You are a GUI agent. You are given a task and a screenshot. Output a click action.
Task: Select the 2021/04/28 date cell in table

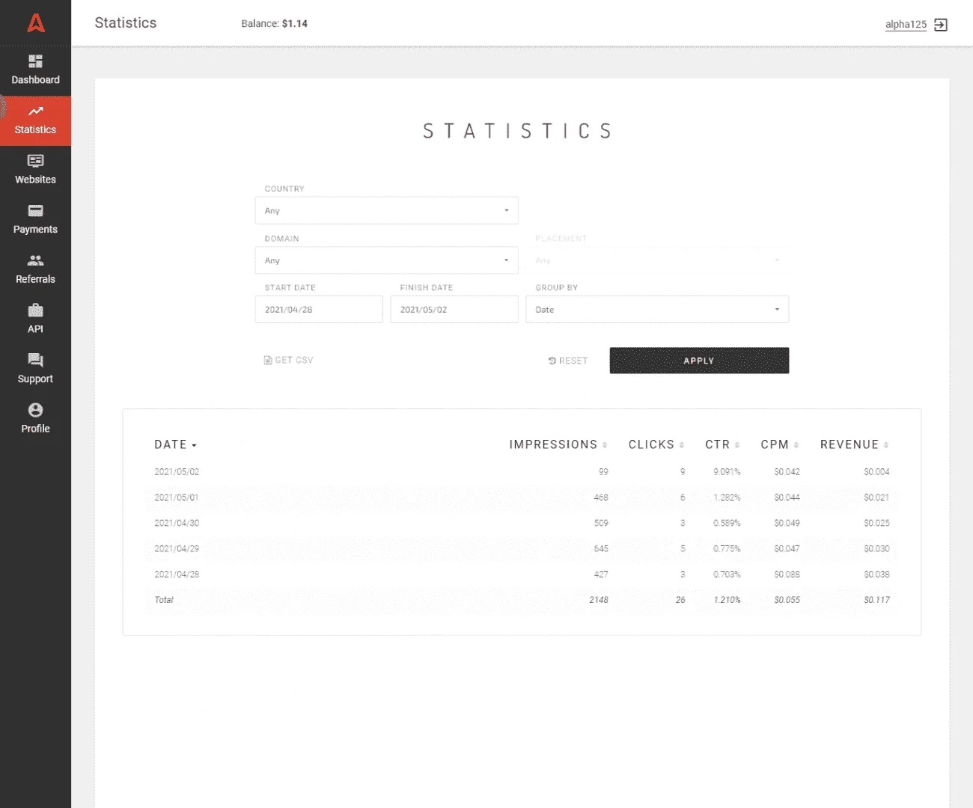point(177,575)
